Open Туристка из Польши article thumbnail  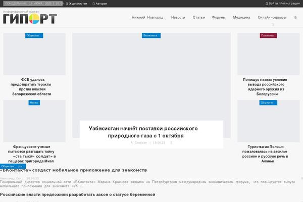point(269,121)
